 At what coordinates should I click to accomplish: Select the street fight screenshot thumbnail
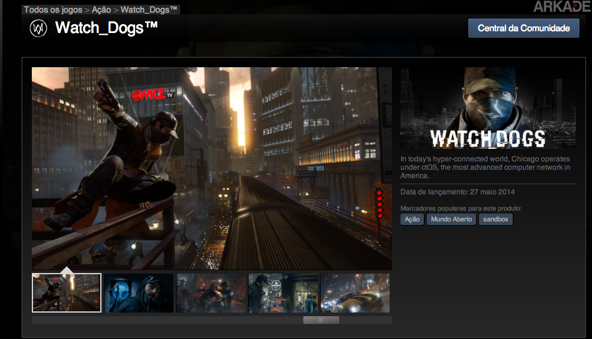point(211,293)
